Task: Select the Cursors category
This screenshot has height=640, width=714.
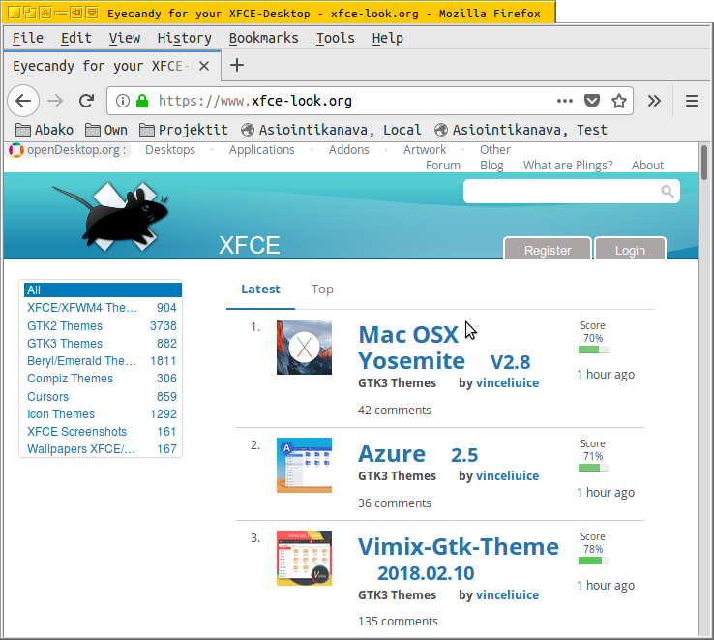Action: pyautogui.click(x=102, y=397)
